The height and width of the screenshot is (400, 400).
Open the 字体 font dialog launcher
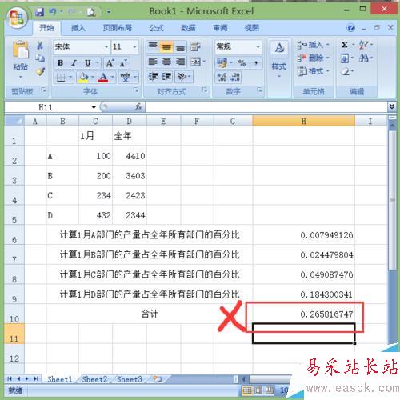(x=136, y=90)
